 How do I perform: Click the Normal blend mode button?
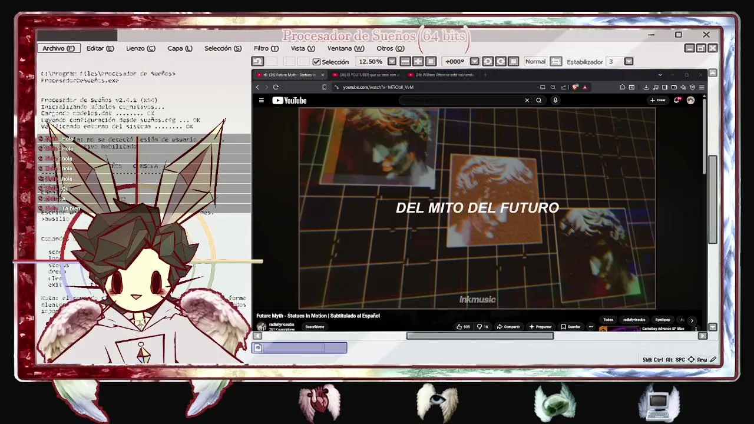pos(535,61)
